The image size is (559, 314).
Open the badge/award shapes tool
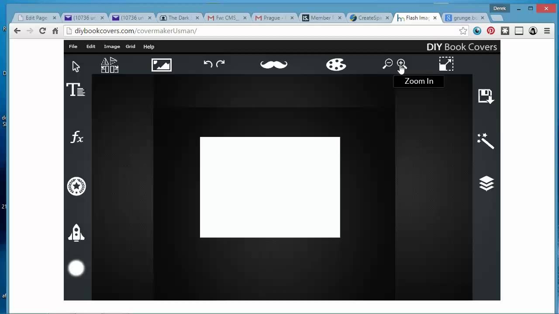(76, 186)
